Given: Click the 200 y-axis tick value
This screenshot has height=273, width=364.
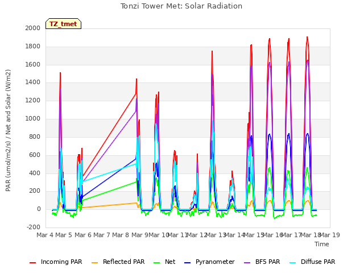Looking at the screenshot, I should tap(35, 191).
